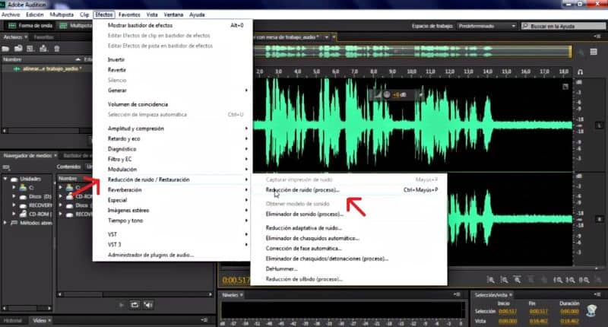Toggle loop playback in Navegador de medios
Screen dimensions: 608x327
[135, 305]
